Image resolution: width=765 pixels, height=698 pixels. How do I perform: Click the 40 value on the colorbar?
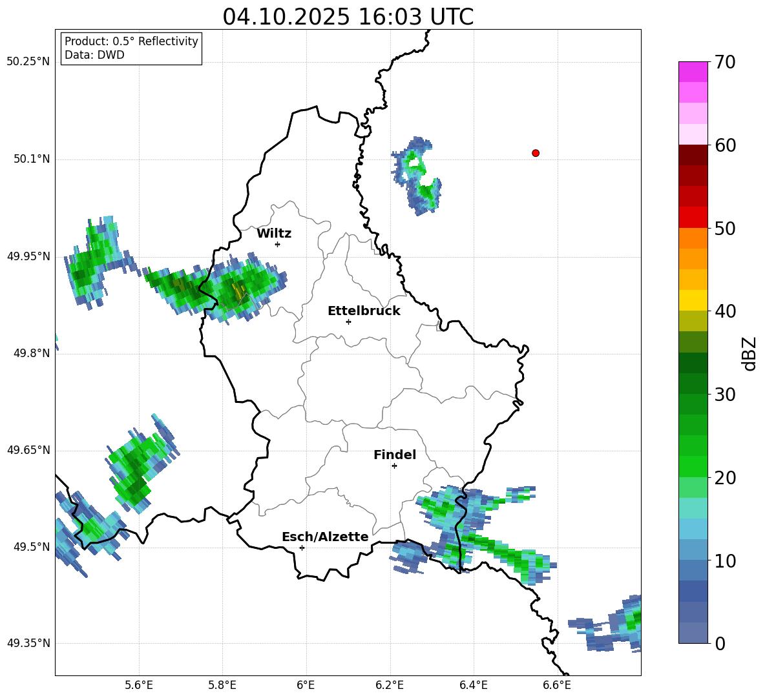tap(724, 311)
